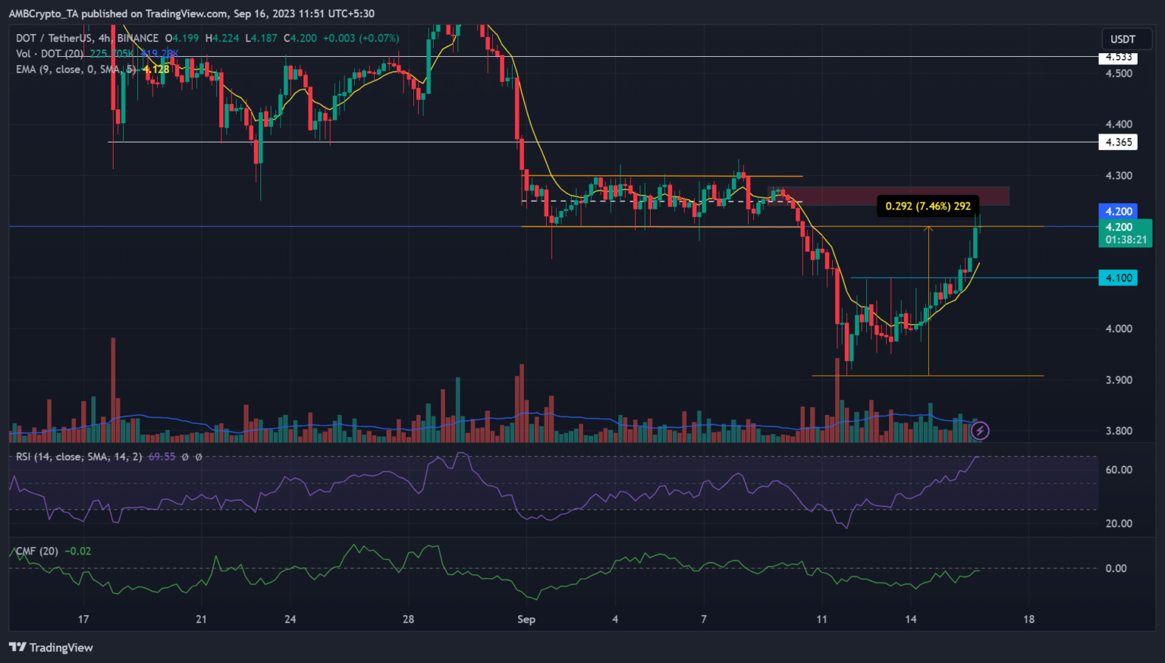1165x663 pixels.
Task: Click the EMA value 4.128 readout
Action: click(155, 69)
